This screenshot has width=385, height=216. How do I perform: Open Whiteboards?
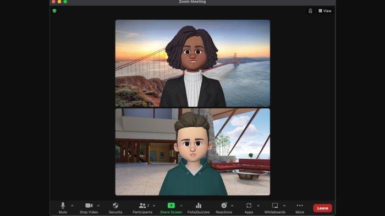point(275,208)
